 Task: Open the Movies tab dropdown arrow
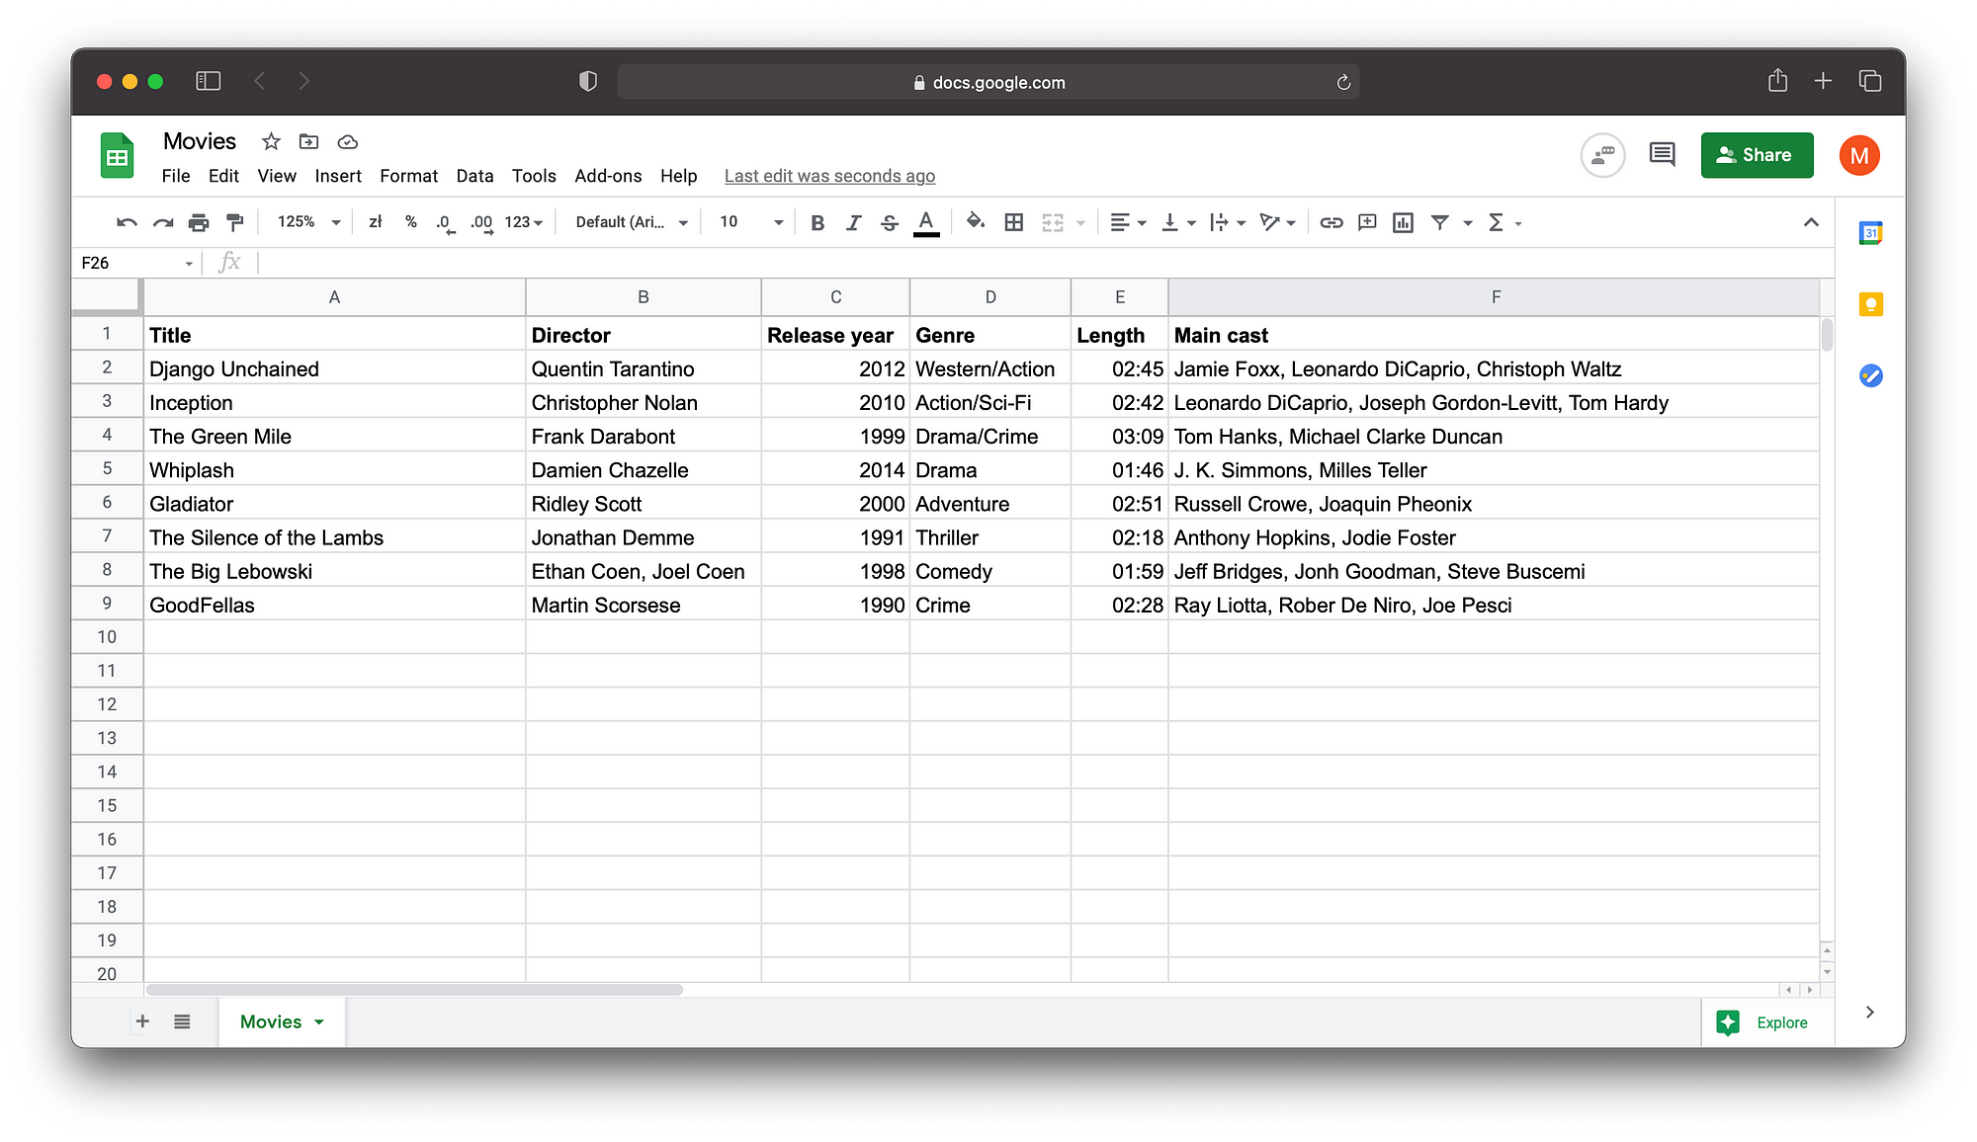319,1022
